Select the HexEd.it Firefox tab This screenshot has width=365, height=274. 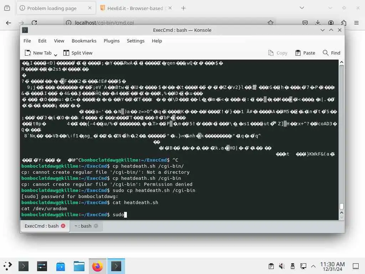coord(135,8)
